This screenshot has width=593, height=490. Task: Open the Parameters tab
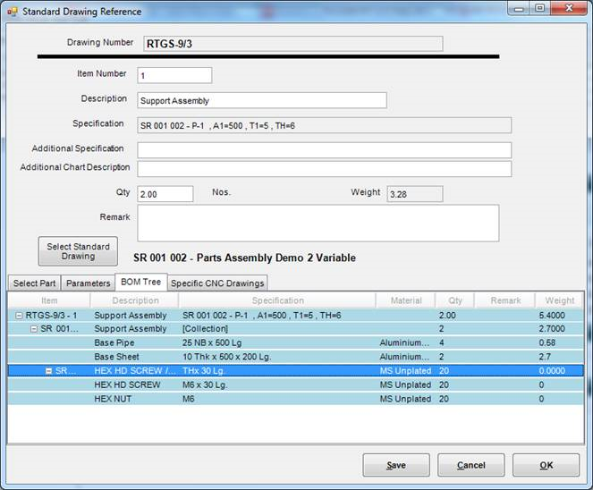(89, 283)
